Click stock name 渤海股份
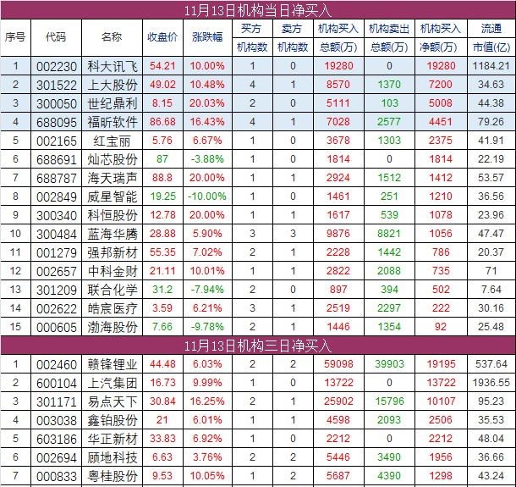The height and width of the screenshot is (487, 516). click(113, 327)
